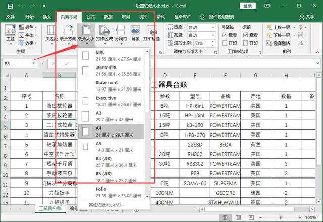Click the Paper Size (纸张大小) button
323x222 pixels.
pyautogui.click(x=86, y=35)
